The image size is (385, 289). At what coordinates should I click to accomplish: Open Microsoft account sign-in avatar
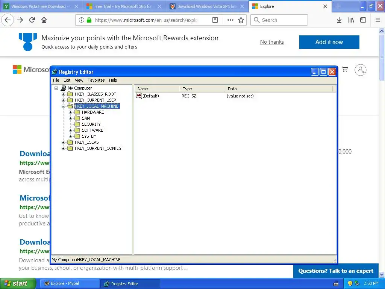tap(361, 70)
